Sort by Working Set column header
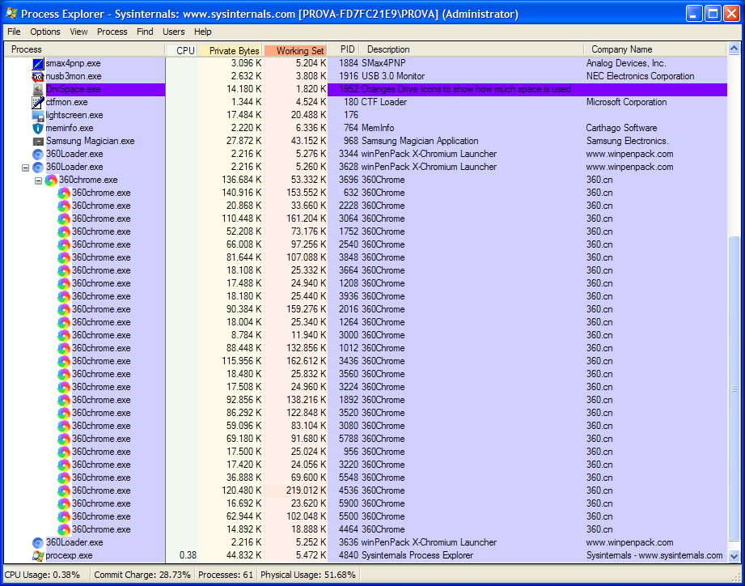 (295, 50)
